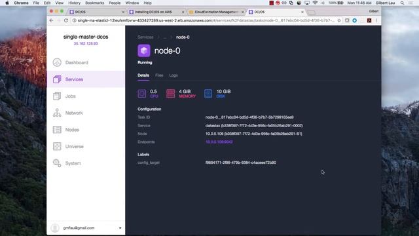Click the Gilbert Lau menu bar name
Image resolution: width=419 pixels, height=236 pixels.
click(385, 3)
